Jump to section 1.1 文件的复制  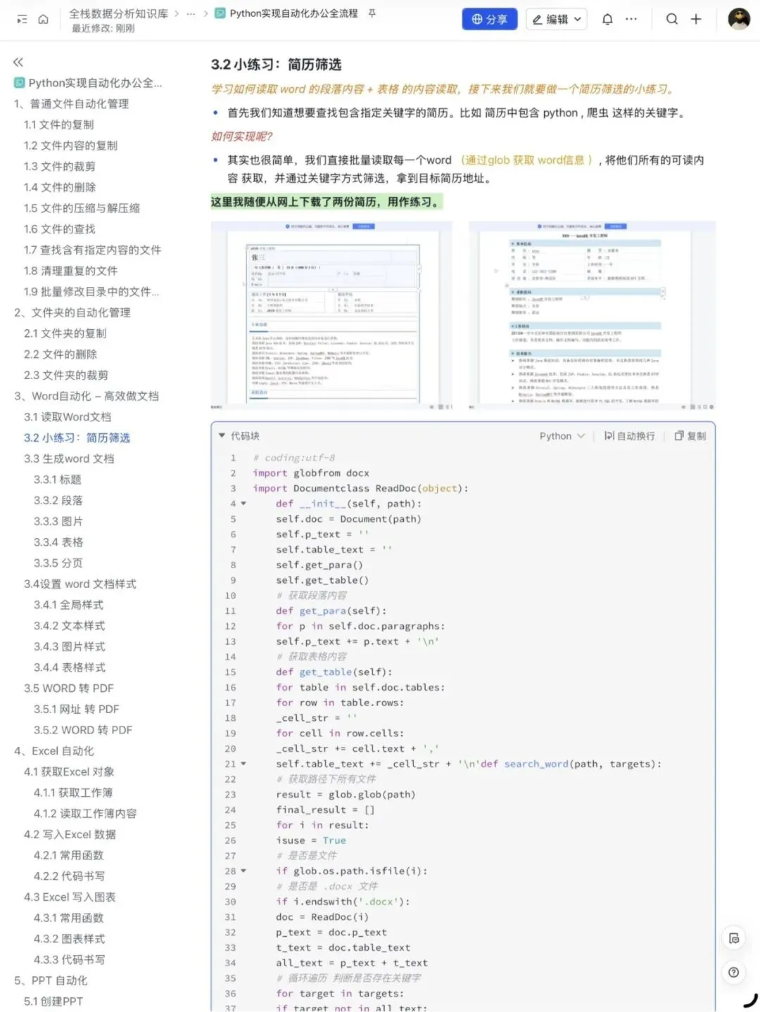tap(58, 124)
